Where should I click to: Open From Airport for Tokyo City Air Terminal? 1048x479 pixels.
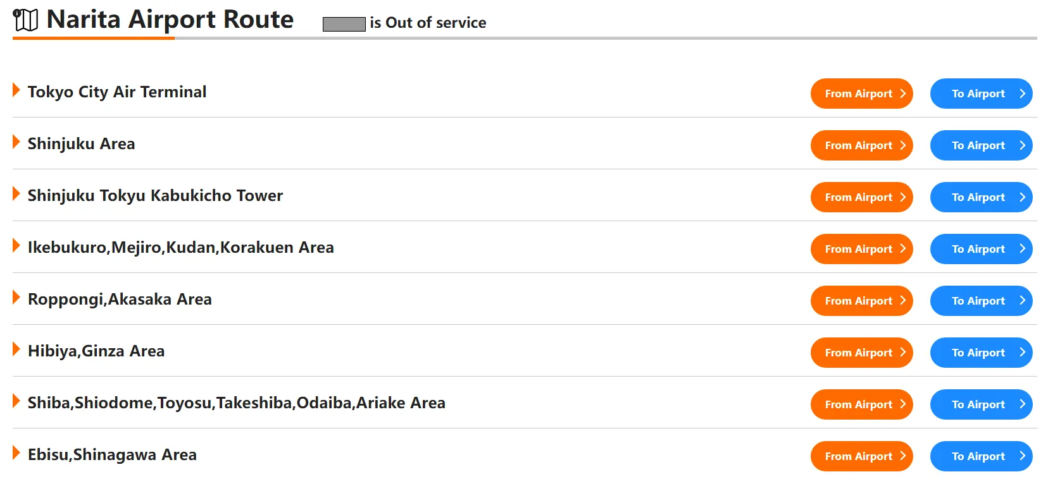[x=861, y=94]
